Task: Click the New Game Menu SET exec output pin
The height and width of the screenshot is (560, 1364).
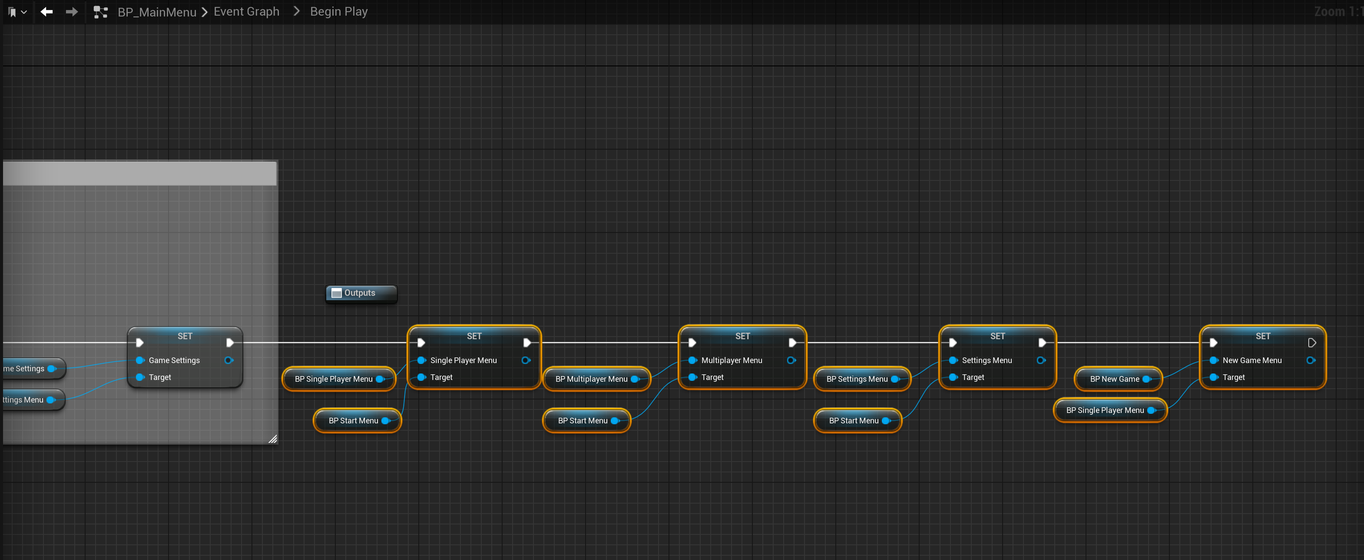Action: (x=1311, y=343)
